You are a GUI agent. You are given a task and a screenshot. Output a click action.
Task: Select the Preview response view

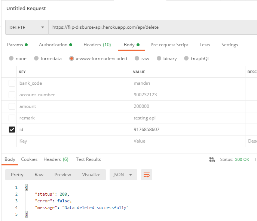(63, 175)
